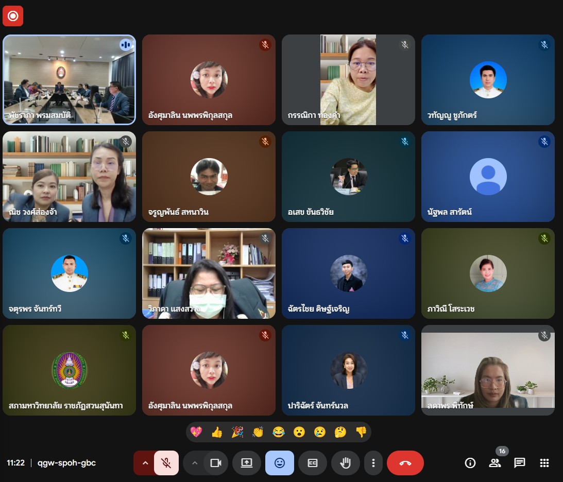563x482 pixels.
Task: Send the thumbs down reaction
Action: [x=361, y=432]
